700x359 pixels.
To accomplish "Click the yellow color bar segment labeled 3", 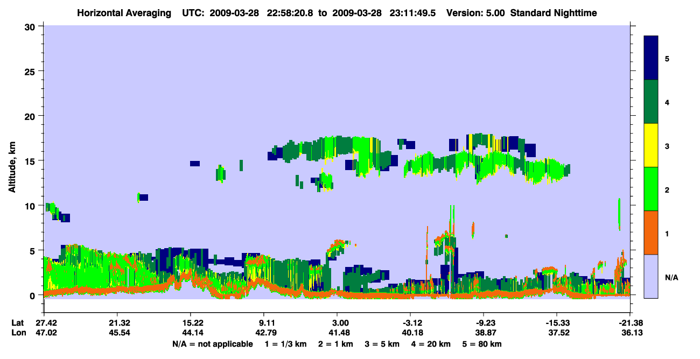I will (651, 145).
